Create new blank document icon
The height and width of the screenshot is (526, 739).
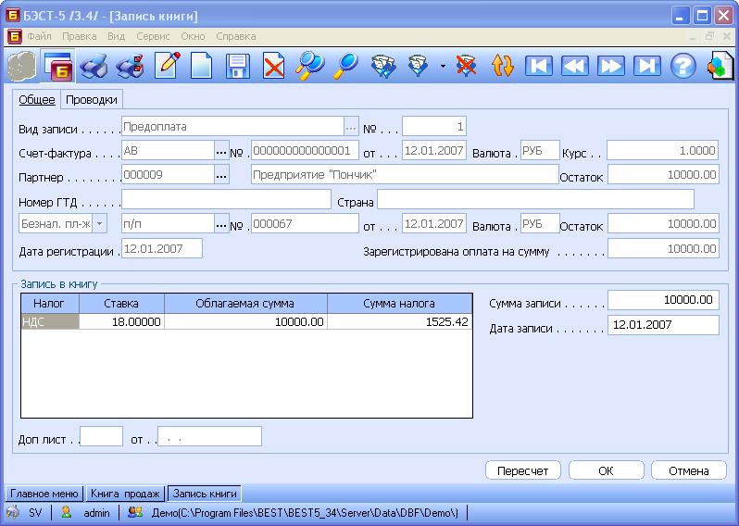(202, 65)
